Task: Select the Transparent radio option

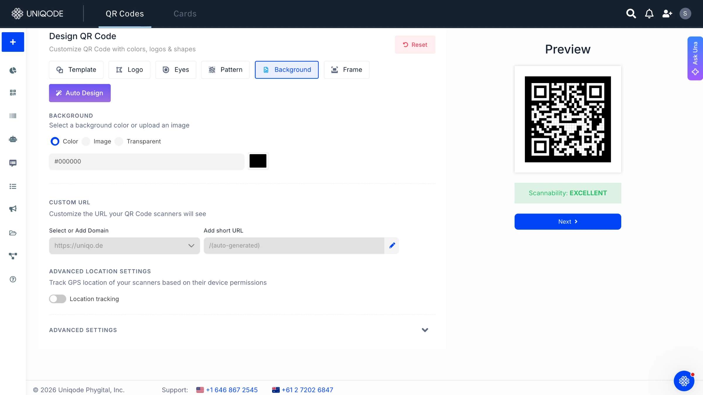Action: point(119,141)
